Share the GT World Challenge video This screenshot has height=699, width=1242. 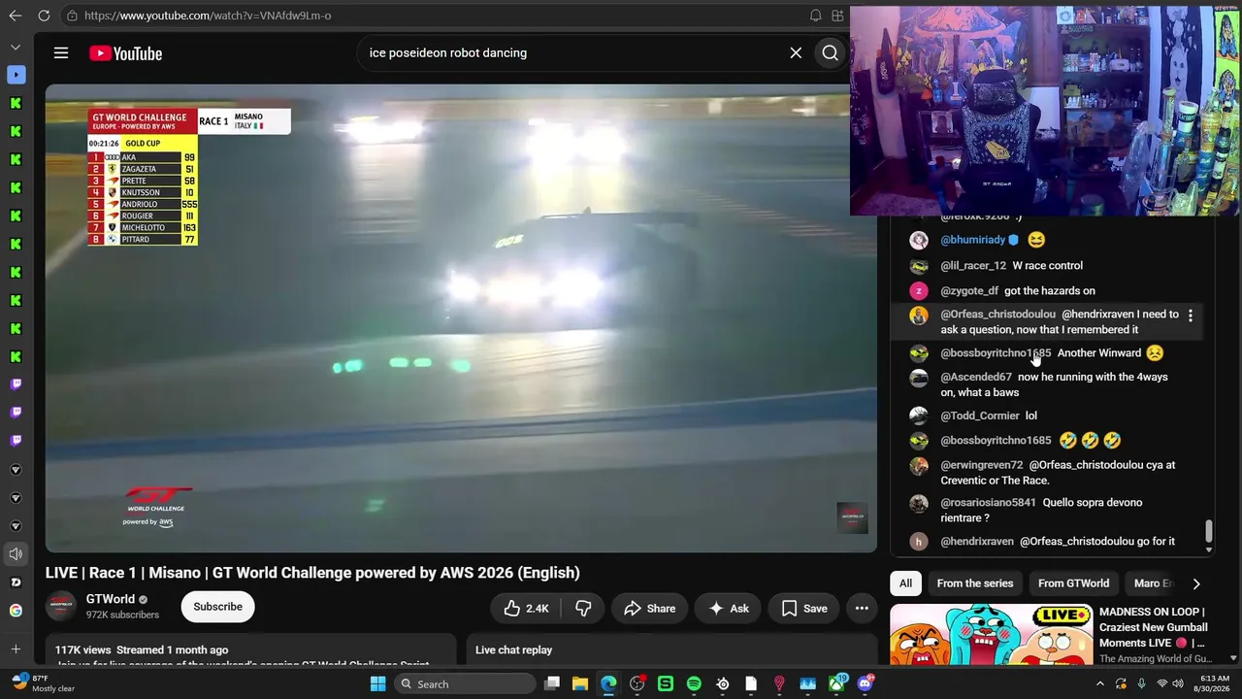point(649,609)
